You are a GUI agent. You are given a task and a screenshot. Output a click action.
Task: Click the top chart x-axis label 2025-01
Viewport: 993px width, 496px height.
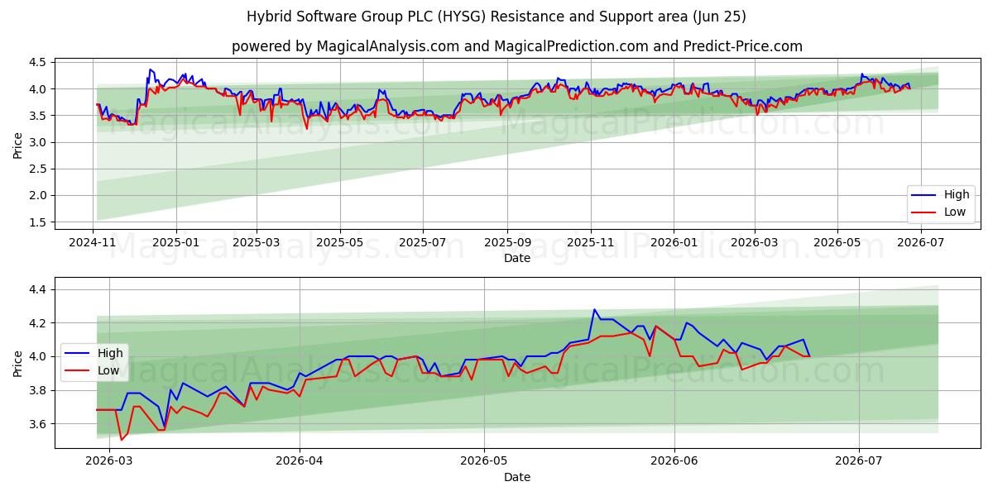pos(176,241)
